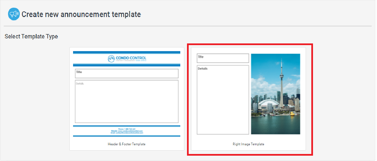Click the blue bar above the footer contact text

click(x=127, y=126)
